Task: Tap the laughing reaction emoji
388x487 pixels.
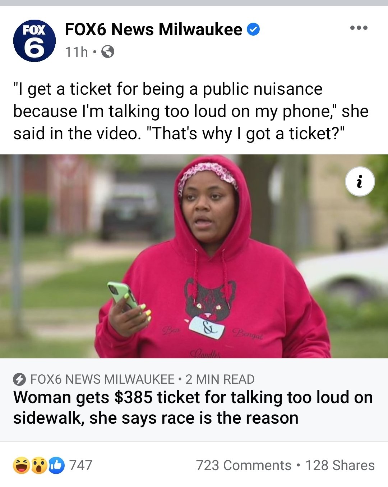Action: click(x=22, y=465)
